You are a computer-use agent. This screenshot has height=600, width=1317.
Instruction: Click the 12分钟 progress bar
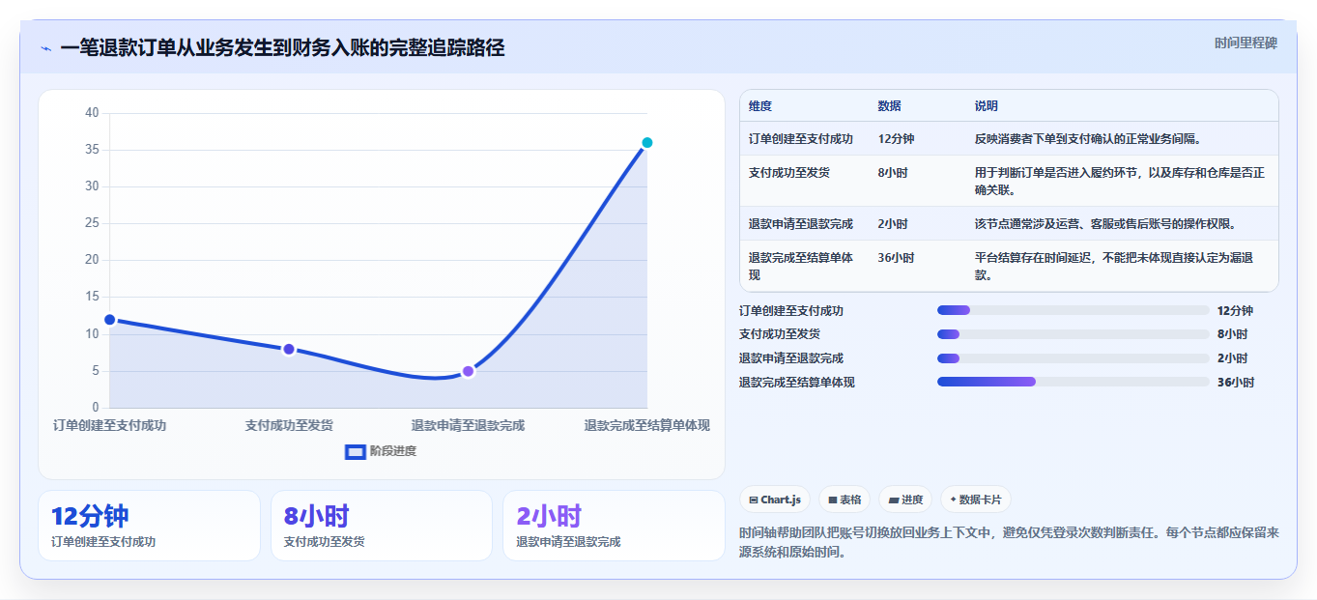pos(1073,310)
